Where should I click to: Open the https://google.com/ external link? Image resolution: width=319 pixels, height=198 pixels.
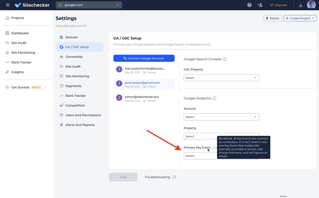[x=71, y=26]
